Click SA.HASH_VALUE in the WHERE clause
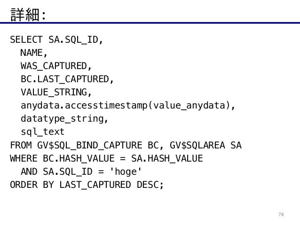This screenshot has height=225, width=300. click(x=167, y=158)
